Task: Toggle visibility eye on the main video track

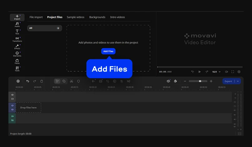Action: coord(12,106)
